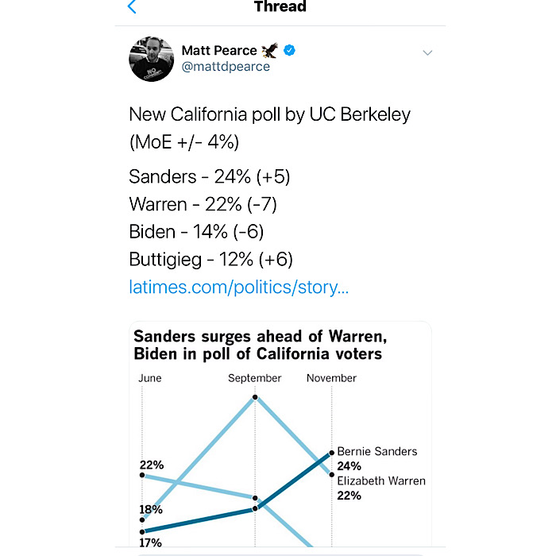Viewport: 556px width, 556px height.
Task: Click the blue verified badge
Action: (x=289, y=50)
